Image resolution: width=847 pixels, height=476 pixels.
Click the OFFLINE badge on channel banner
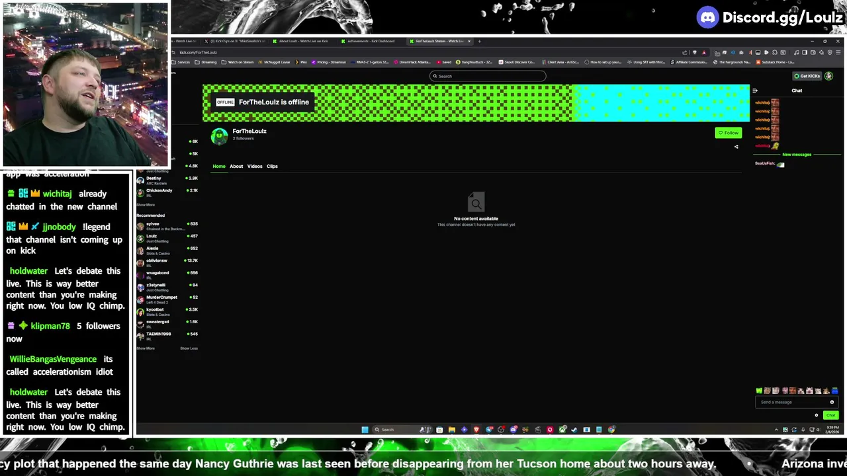click(x=225, y=102)
